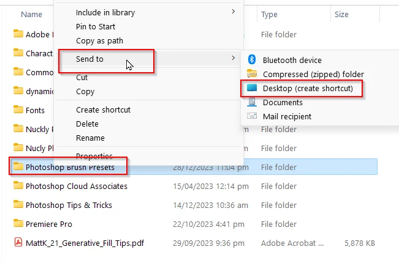
Task: Select Desktop (create shortcut)
Action: [308, 88]
